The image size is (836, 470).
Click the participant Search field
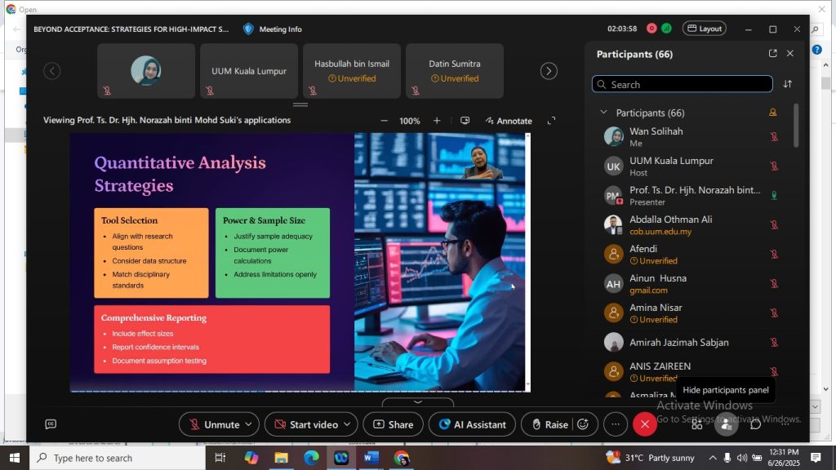[x=686, y=84]
